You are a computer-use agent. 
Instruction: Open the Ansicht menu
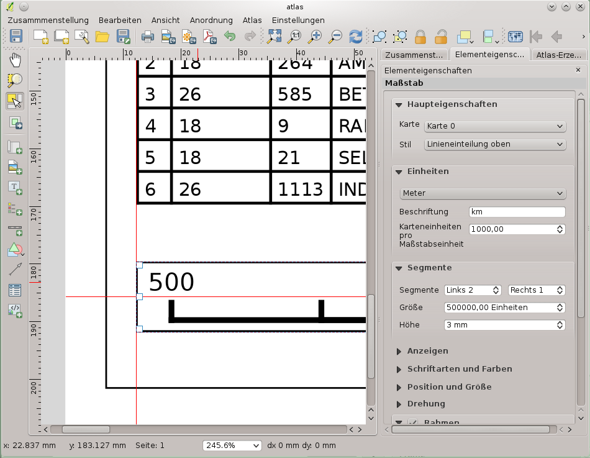point(166,21)
